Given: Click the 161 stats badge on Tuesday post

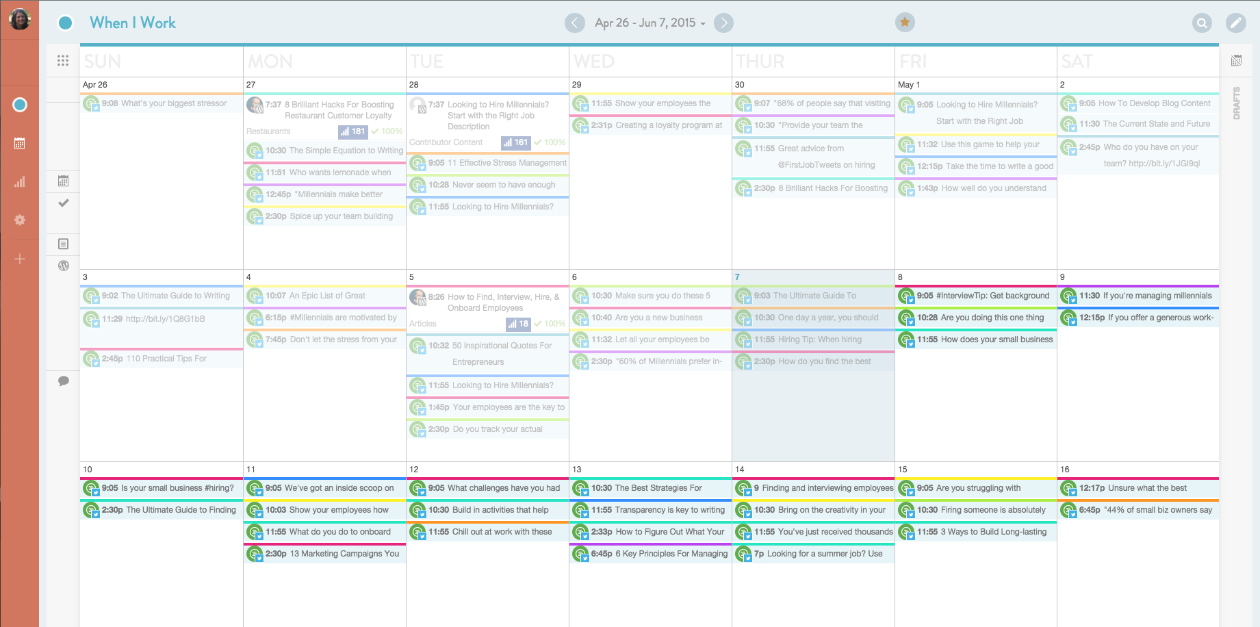Looking at the screenshot, I should point(516,142).
